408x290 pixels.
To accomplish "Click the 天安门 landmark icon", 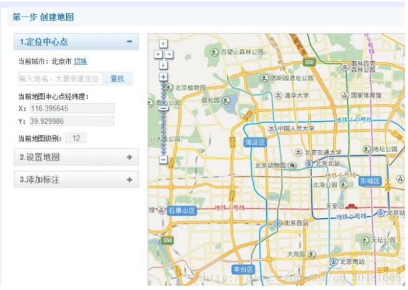I will coord(352,207).
